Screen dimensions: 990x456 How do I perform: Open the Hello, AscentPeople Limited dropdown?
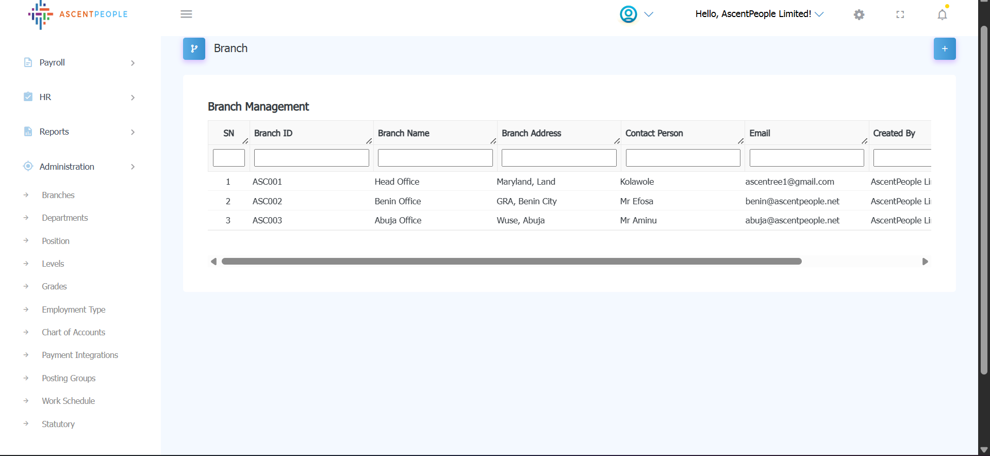click(x=758, y=14)
